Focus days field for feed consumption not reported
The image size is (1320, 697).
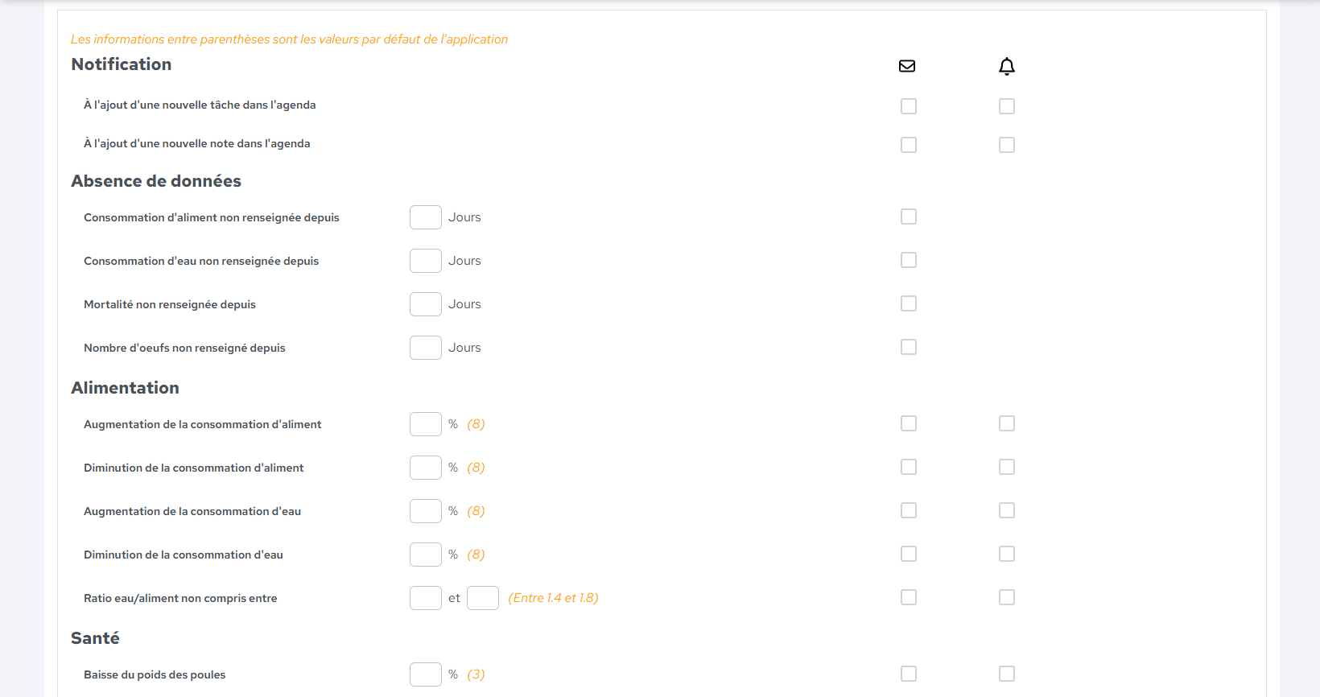(425, 217)
